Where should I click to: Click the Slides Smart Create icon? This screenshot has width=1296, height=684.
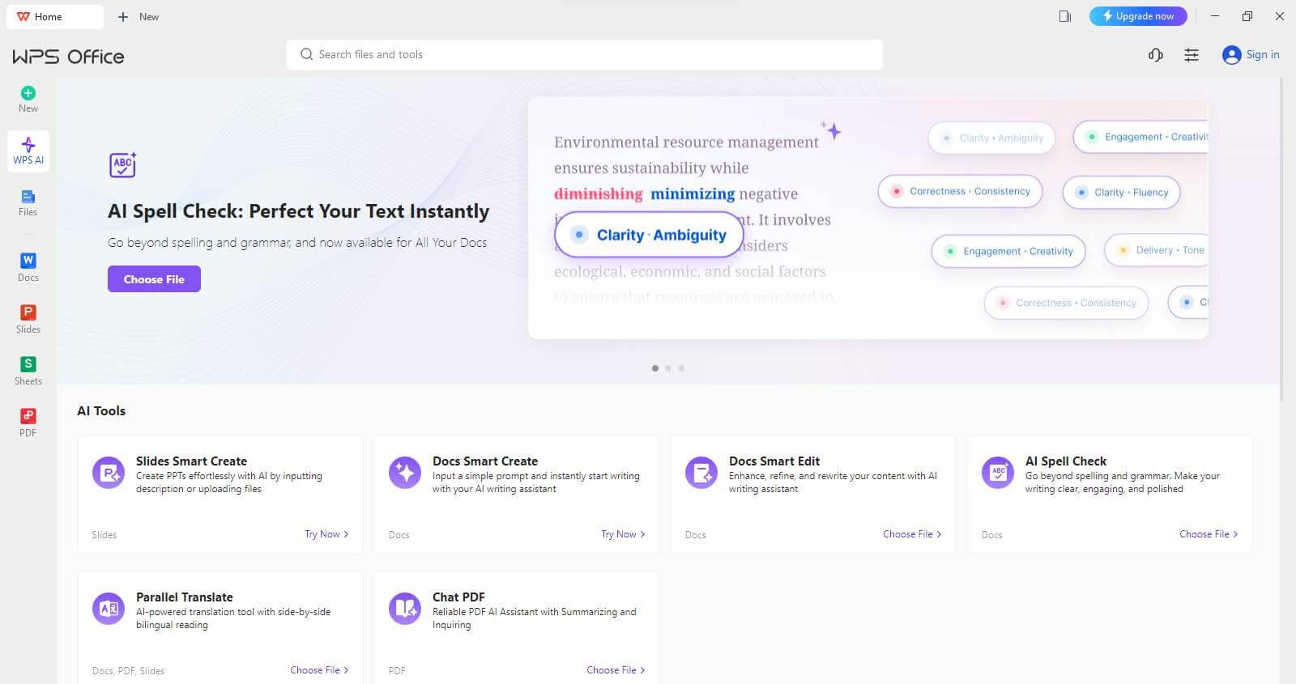click(x=109, y=472)
